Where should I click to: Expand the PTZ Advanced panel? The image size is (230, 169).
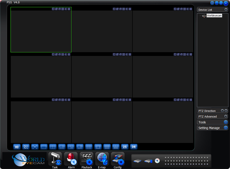pos(226,116)
